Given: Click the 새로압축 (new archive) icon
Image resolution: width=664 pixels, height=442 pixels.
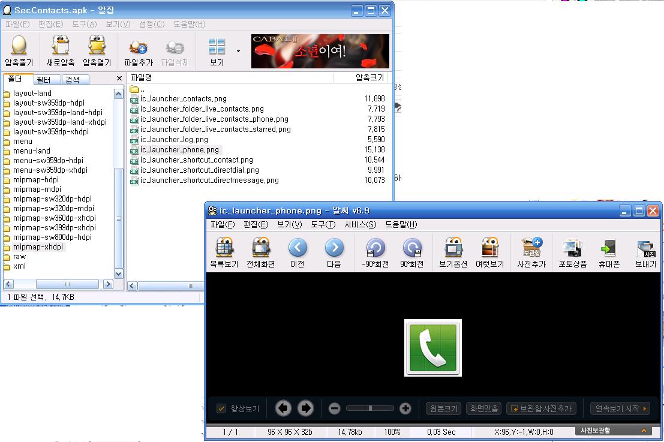Looking at the screenshot, I should pyautogui.click(x=61, y=47).
